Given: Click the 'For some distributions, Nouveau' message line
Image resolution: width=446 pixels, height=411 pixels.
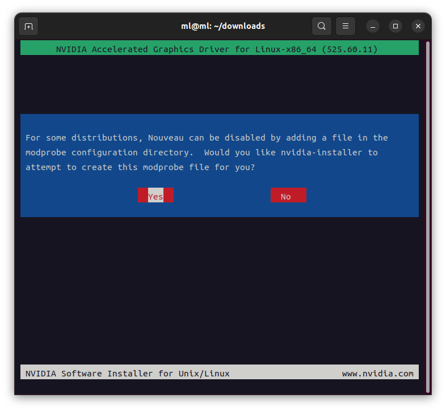Looking at the screenshot, I should [207, 138].
